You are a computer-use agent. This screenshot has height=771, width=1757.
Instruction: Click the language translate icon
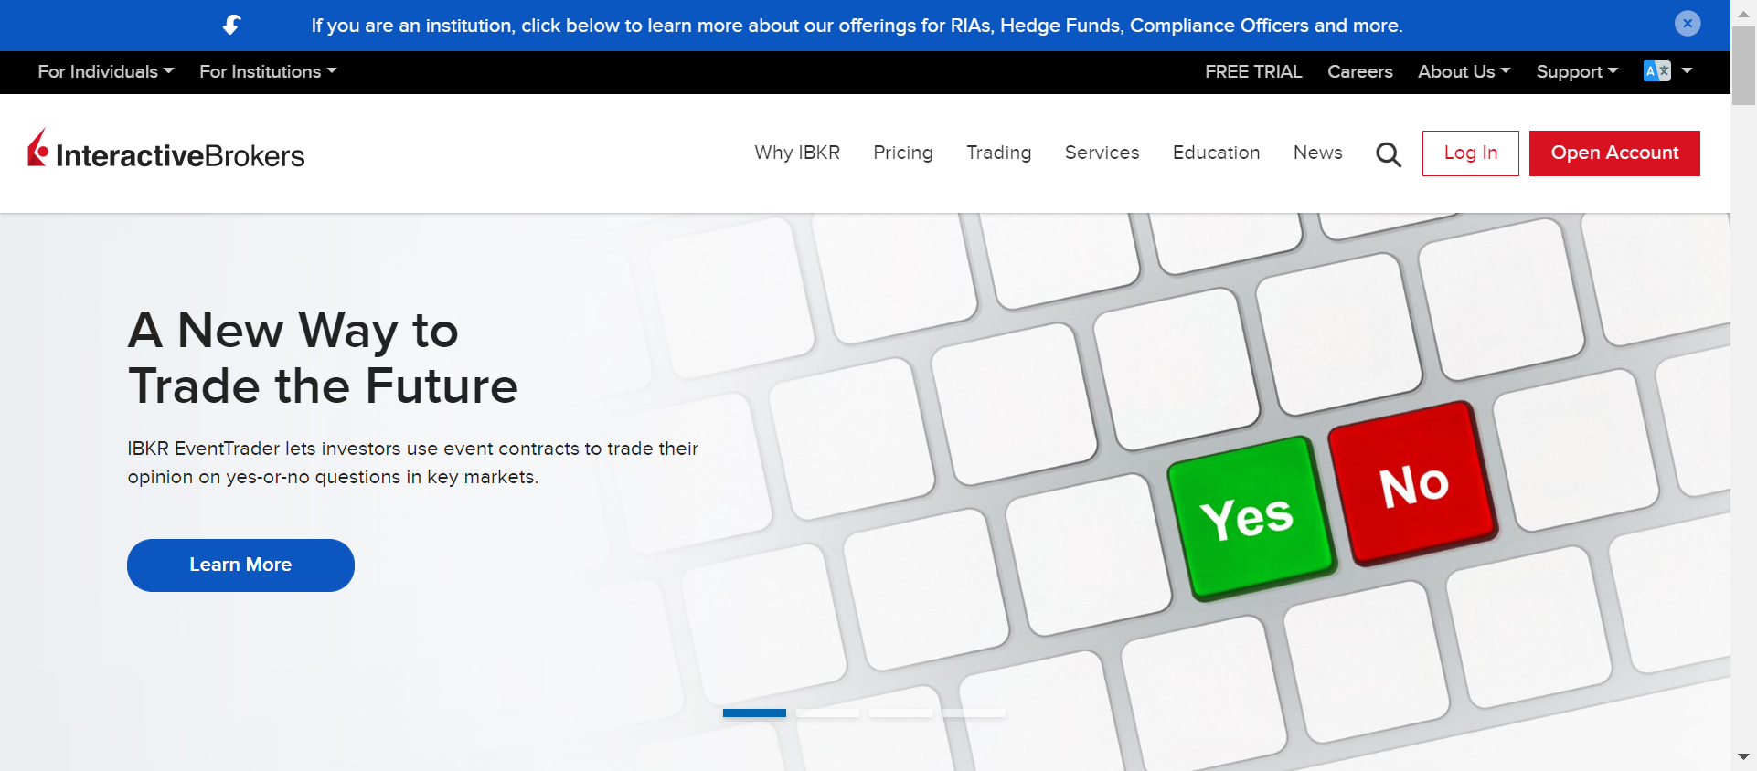pyautogui.click(x=1657, y=71)
